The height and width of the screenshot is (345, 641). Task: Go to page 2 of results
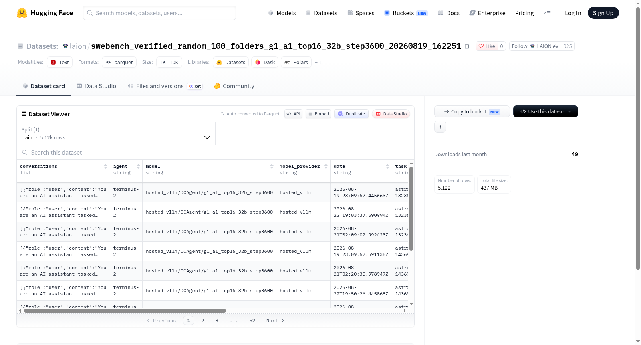tap(203, 321)
